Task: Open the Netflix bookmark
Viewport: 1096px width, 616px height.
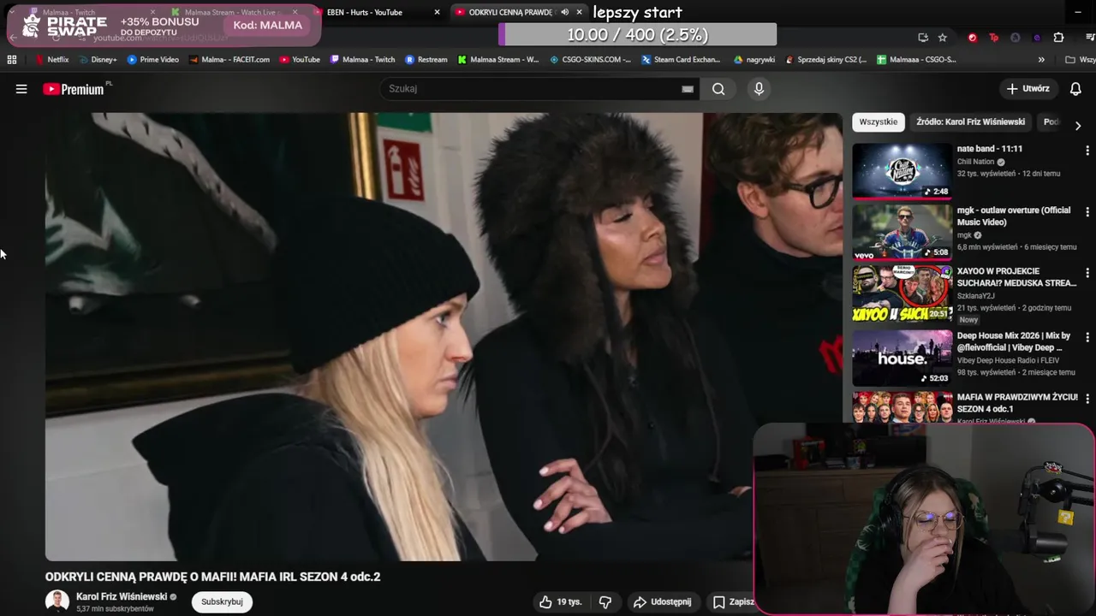Action: point(51,60)
